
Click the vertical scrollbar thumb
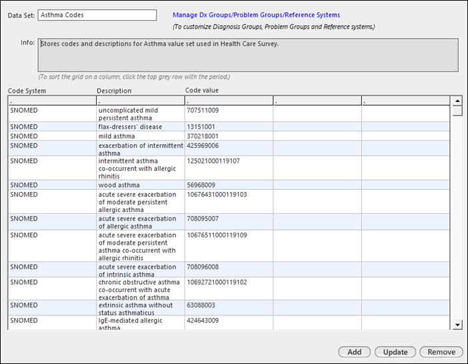coord(457,111)
